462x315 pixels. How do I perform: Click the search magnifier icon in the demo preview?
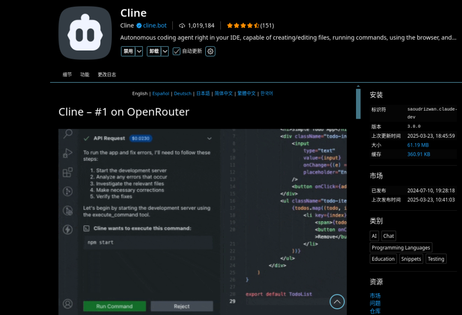(x=68, y=134)
